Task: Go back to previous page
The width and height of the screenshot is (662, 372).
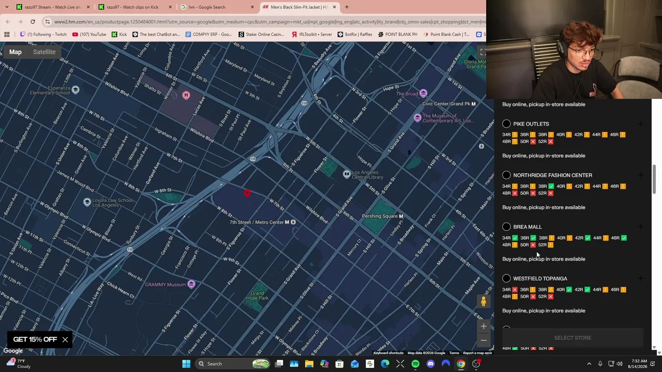Action: tap(8, 22)
